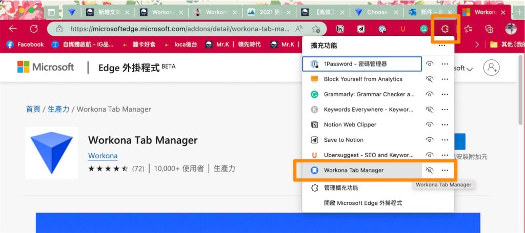Viewport: 525px width, 233px height.
Task: Click 管理擴充功能 menu item
Action: point(378,188)
